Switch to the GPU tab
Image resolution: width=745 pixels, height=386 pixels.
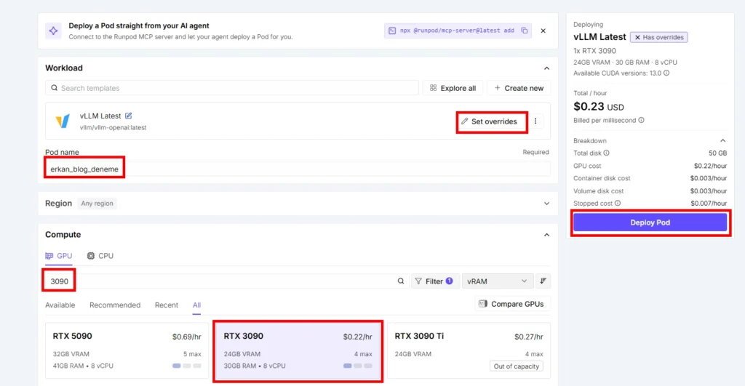[58, 255]
